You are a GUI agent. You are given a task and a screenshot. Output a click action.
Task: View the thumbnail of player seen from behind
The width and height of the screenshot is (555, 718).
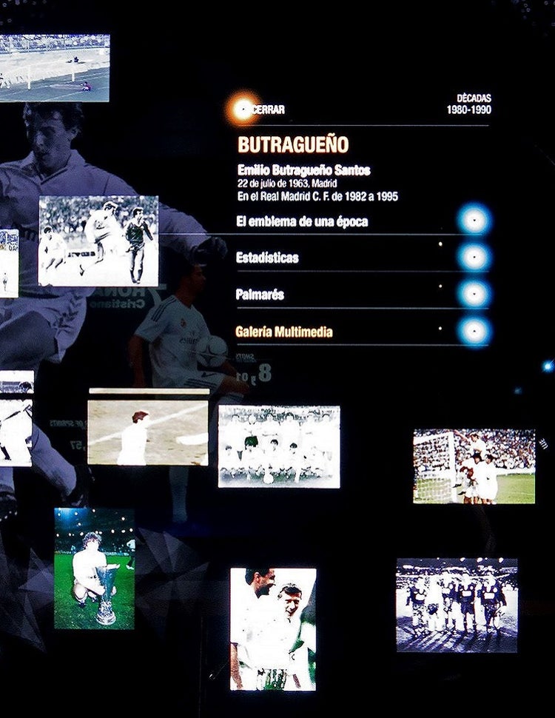(x=148, y=428)
